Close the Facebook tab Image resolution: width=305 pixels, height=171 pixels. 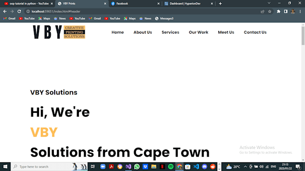pyautogui.click(x=158, y=4)
